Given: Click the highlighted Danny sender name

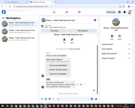Looking at the screenshot, I should 48,79.
